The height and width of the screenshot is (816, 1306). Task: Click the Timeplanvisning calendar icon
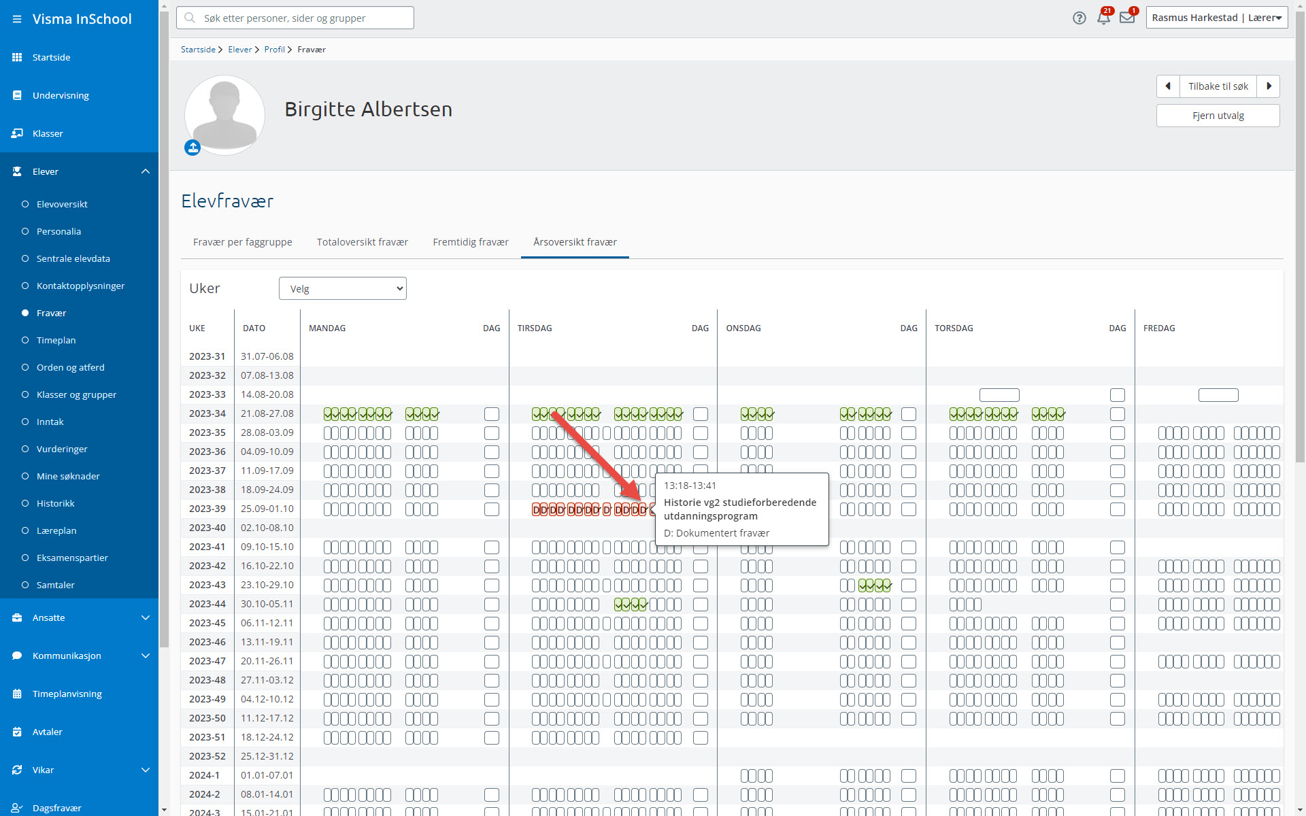(x=17, y=694)
